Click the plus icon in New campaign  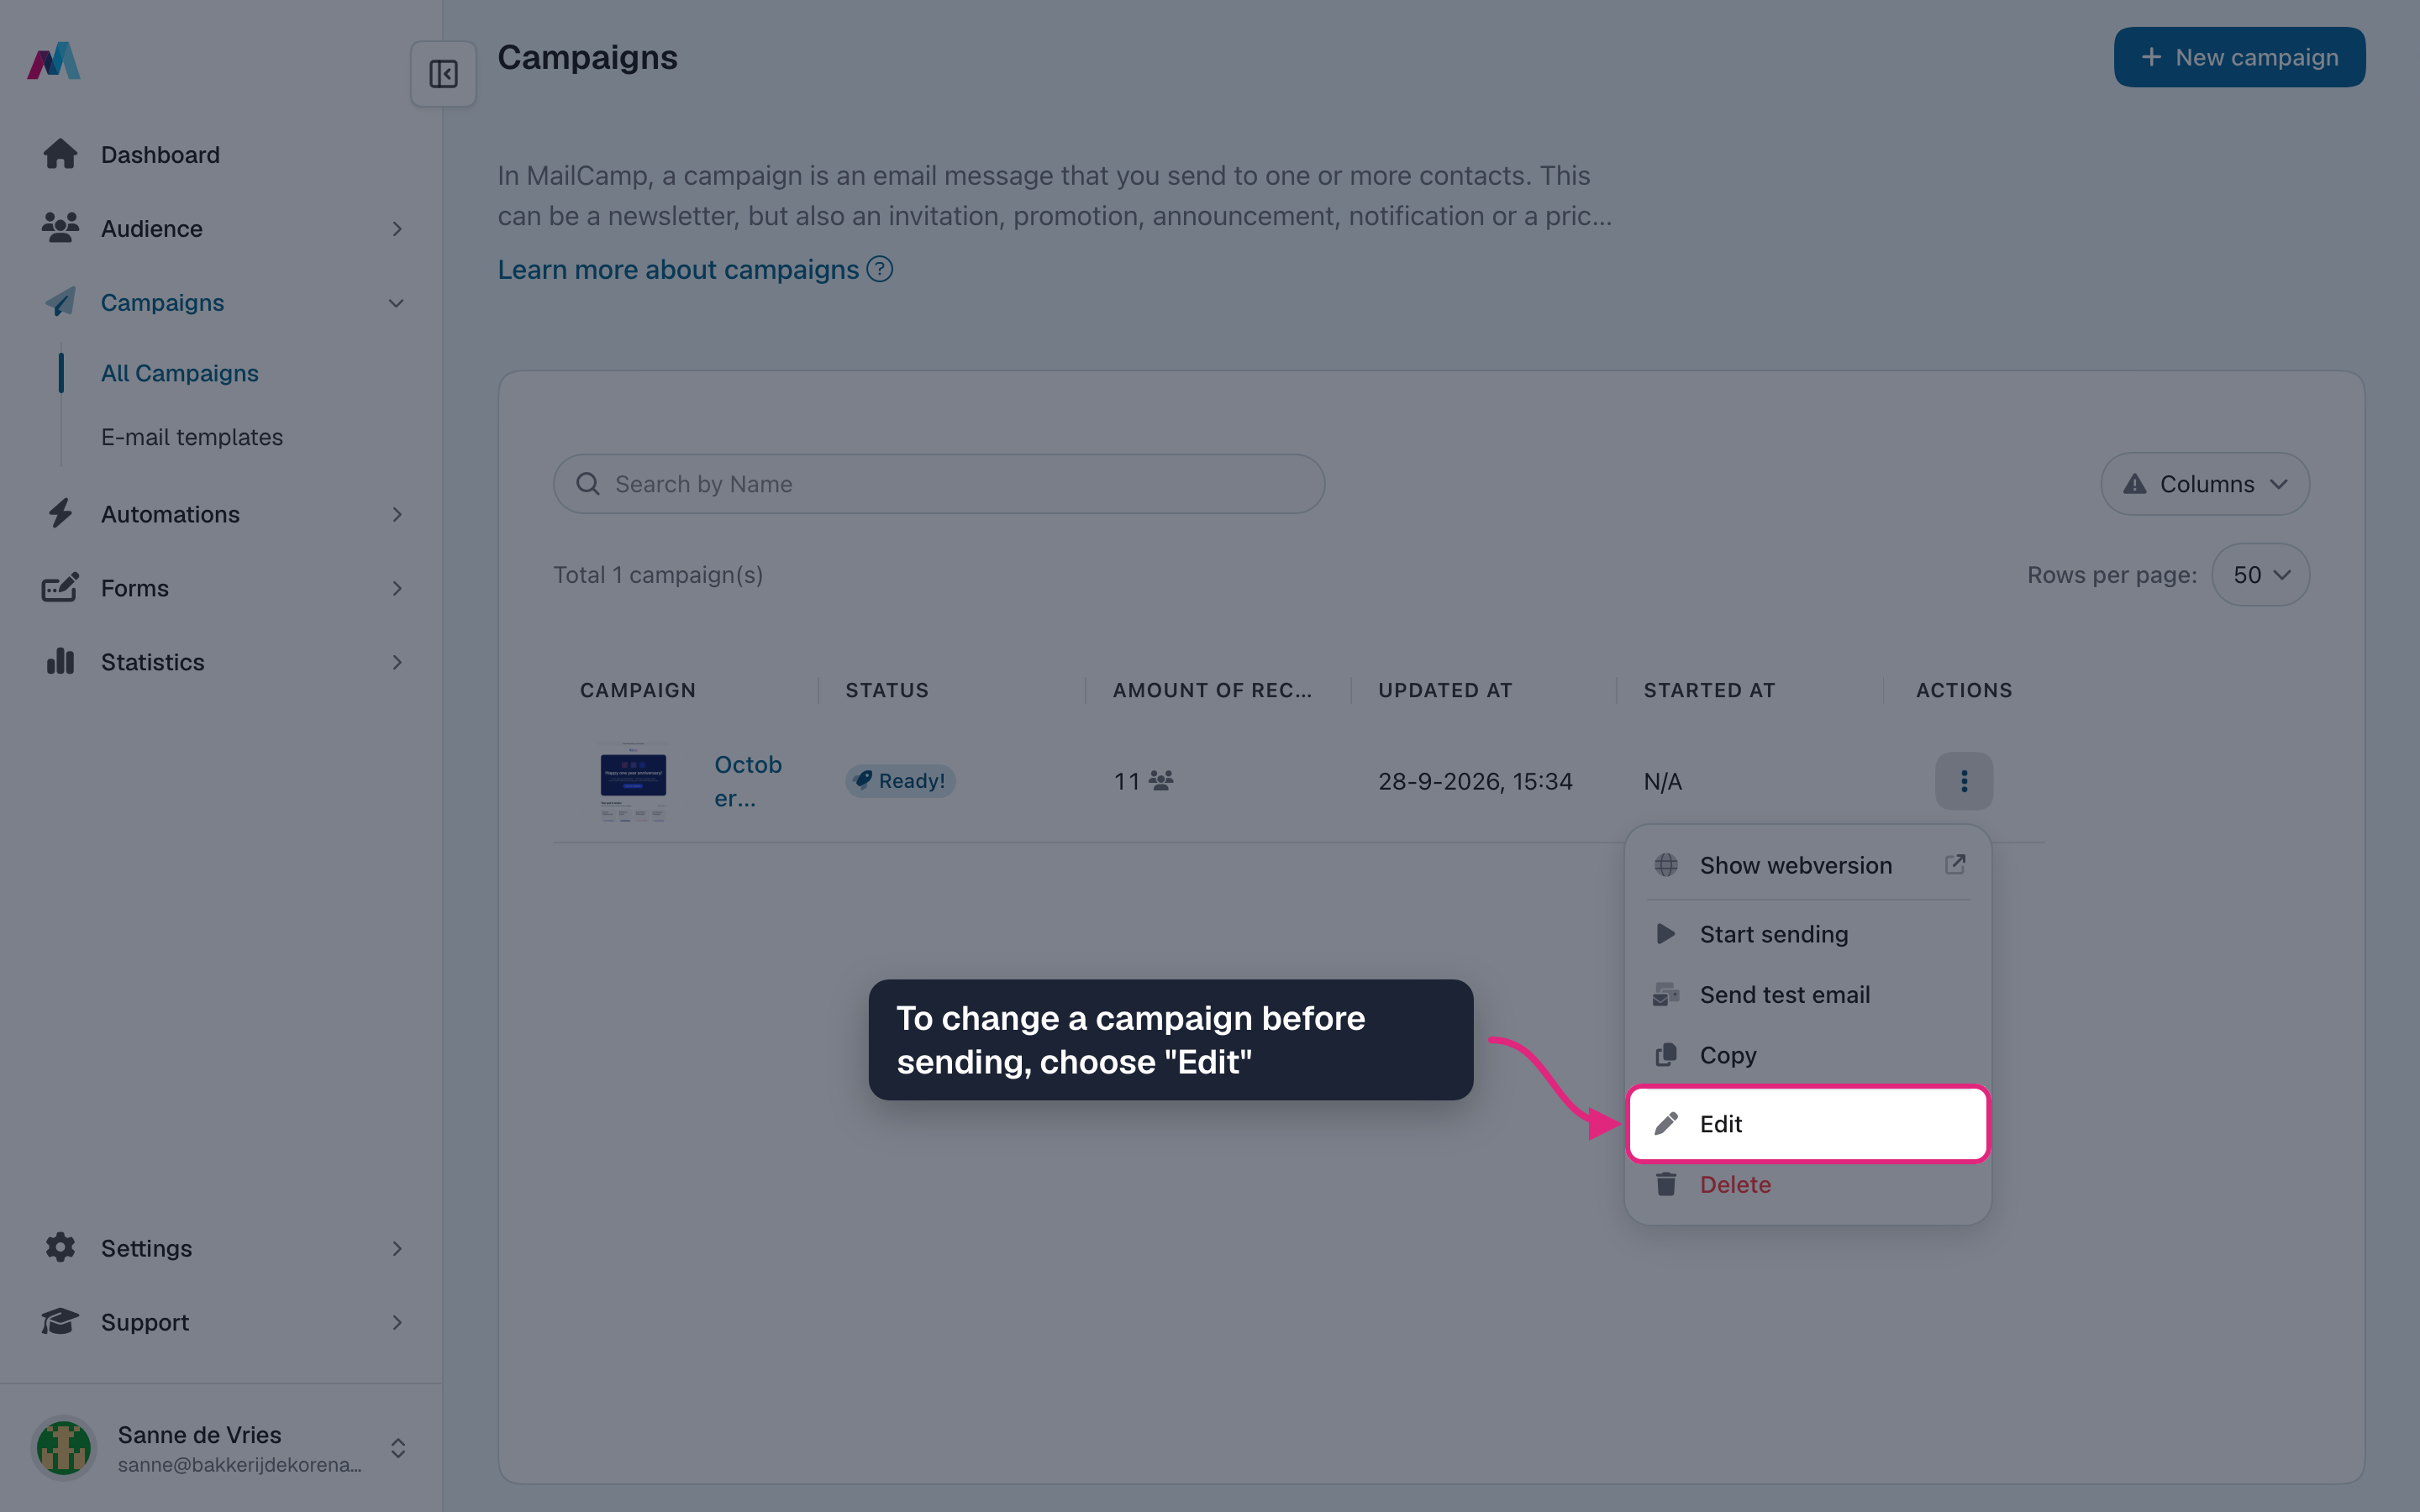pyautogui.click(x=2151, y=57)
